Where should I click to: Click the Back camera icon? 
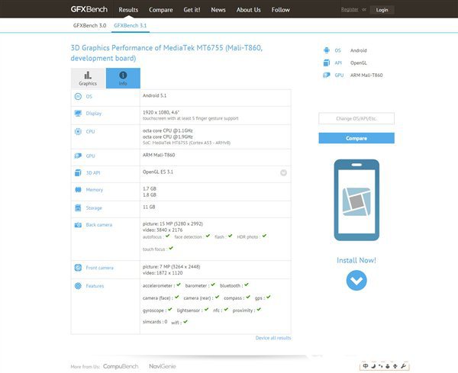79,226
